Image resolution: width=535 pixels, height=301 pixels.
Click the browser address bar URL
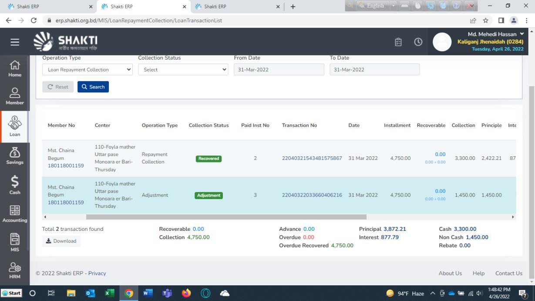pyautogui.click(x=139, y=20)
